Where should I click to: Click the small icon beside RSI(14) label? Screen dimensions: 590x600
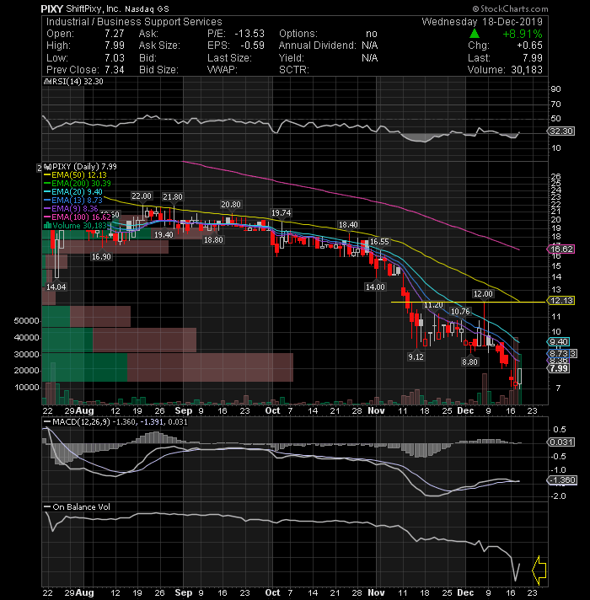(47, 82)
